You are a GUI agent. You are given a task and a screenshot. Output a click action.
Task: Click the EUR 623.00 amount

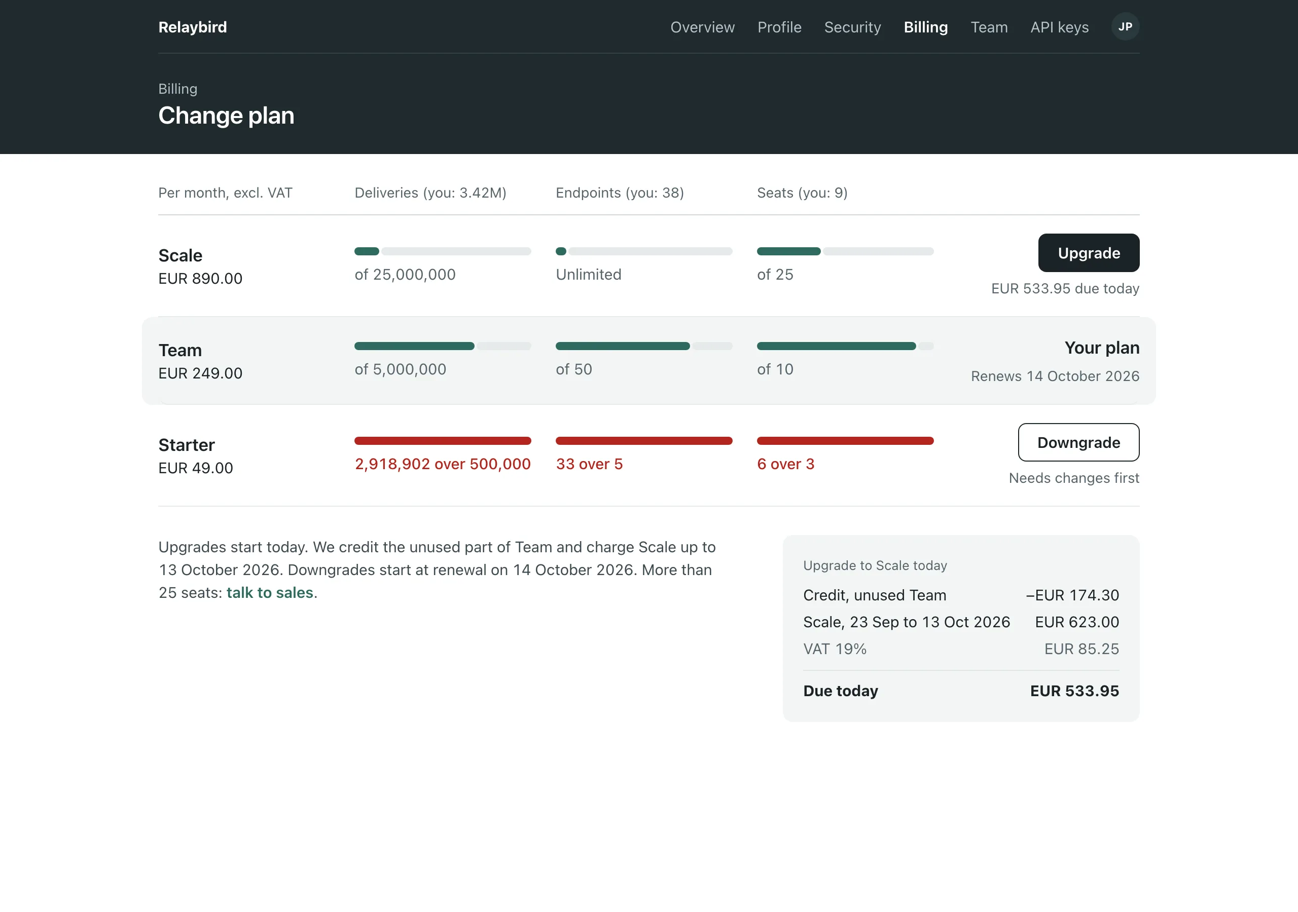1077,622
